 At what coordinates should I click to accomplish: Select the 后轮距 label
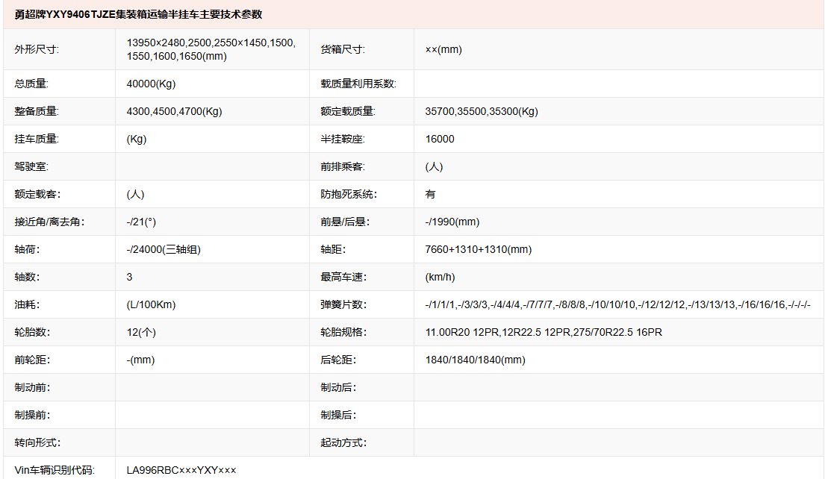pos(338,360)
